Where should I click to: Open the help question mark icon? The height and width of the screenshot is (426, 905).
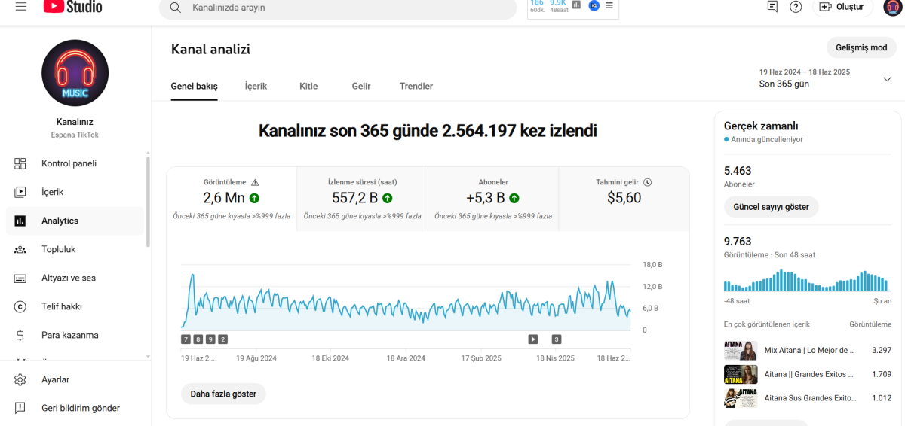pyautogui.click(x=796, y=7)
